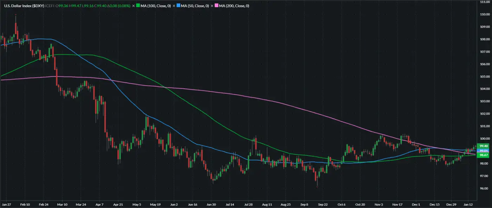Click the MA (50, Close, 0) legend label
492x208 pixels.
(x=195, y=6)
